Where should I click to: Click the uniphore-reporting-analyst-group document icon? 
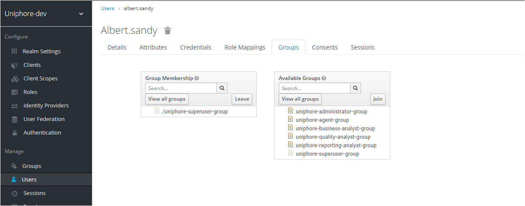click(x=290, y=145)
